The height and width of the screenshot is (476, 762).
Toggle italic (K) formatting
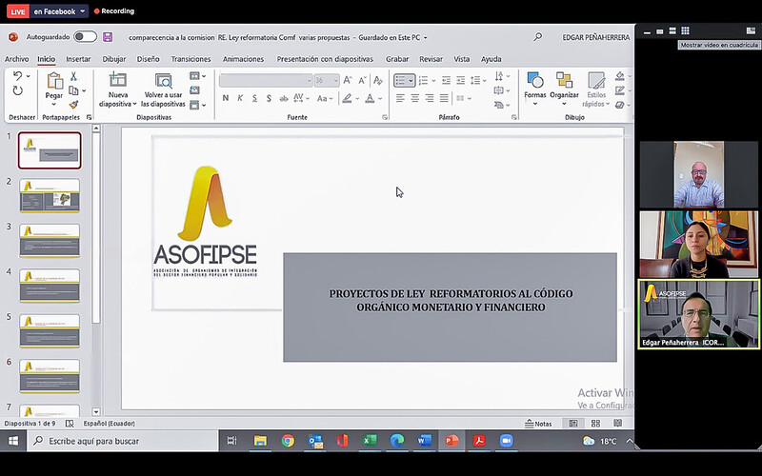coord(240,98)
